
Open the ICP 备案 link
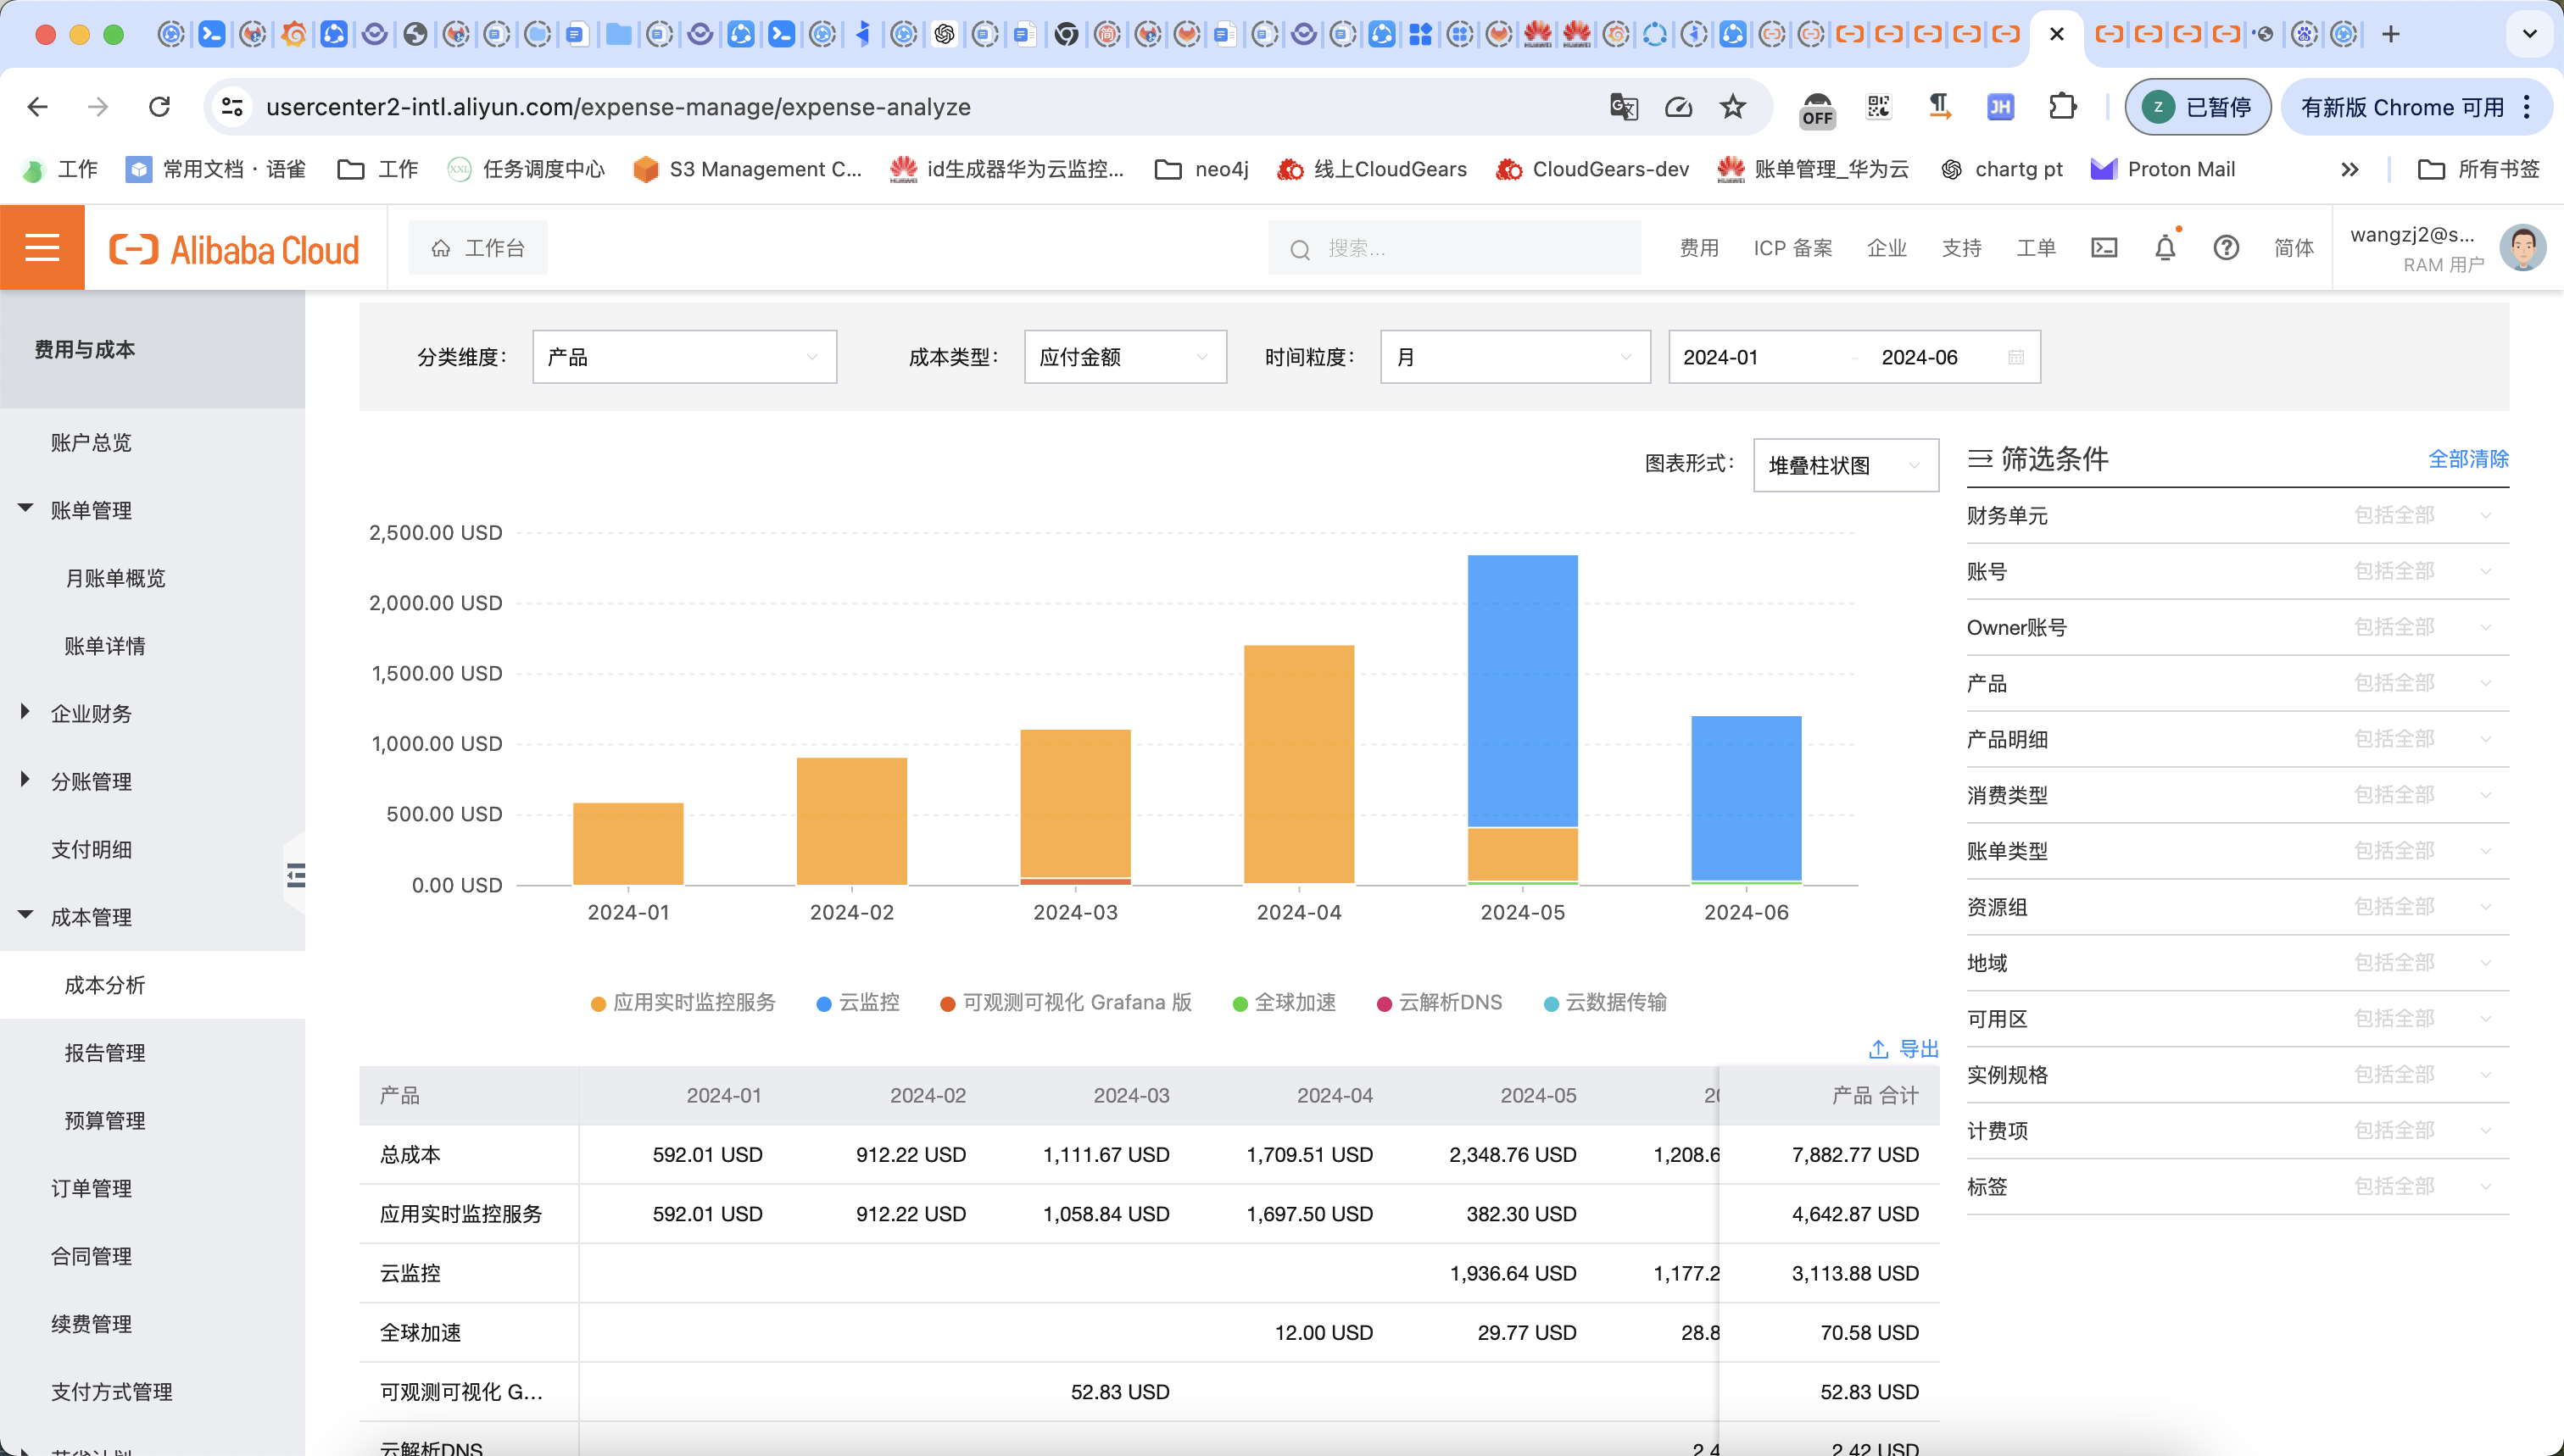(1792, 248)
